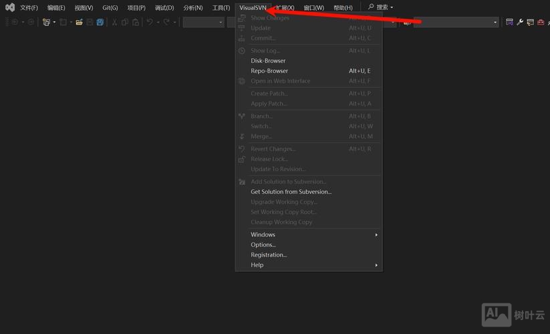Click the red toolbox icon
Viewport: 550px width, 334px height.
pos(539,22)
